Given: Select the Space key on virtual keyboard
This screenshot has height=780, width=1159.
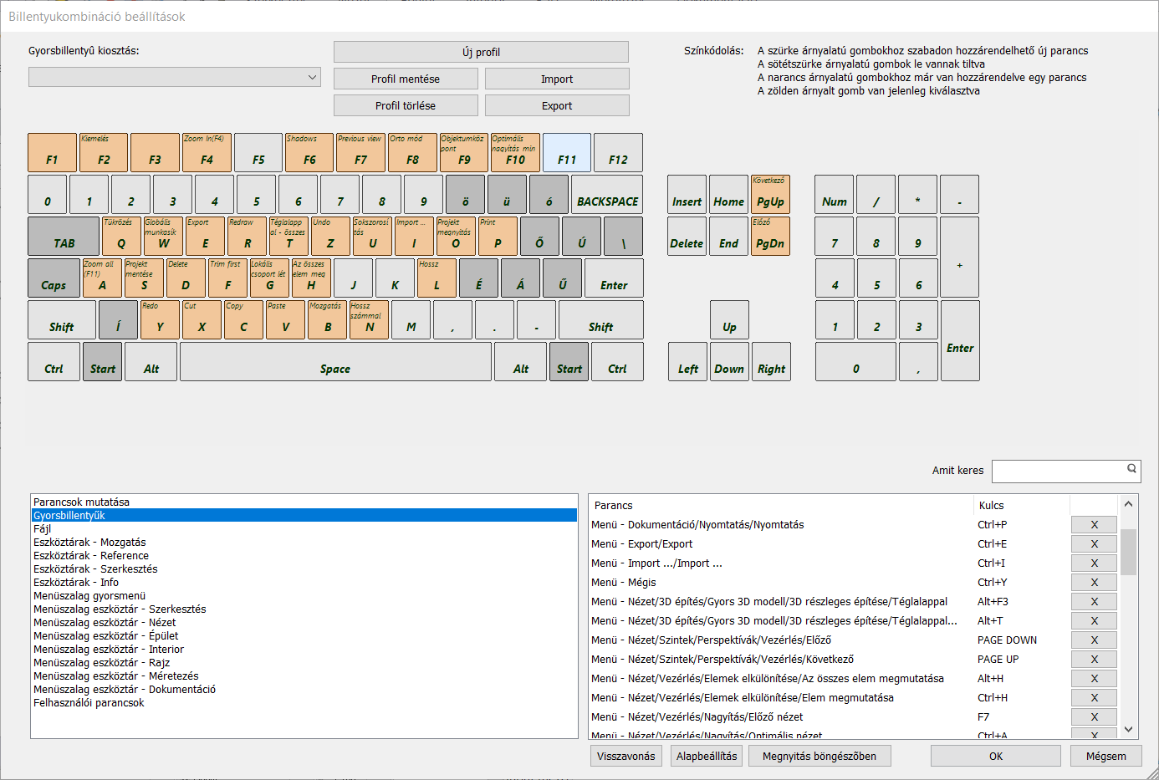Looking at the screenshot, I should tap(335, 362).
